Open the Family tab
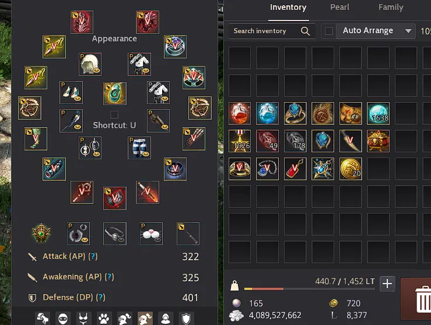 coord(391,7)
